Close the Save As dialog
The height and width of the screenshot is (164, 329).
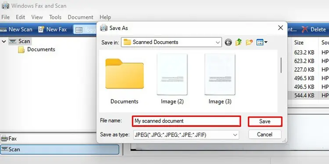click(281, 28)
